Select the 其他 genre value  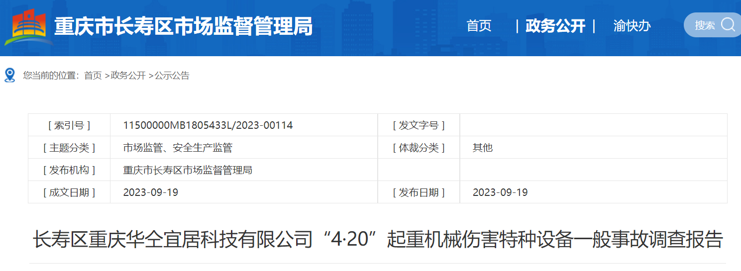point(483,148)
